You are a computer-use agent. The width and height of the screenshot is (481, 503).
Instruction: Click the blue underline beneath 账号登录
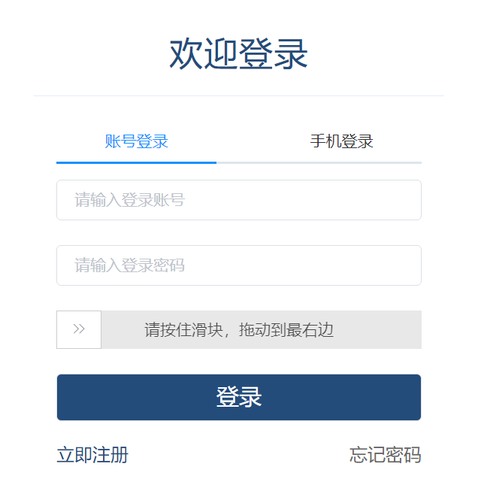point(137,162)
